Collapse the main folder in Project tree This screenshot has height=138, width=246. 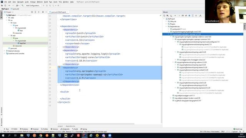click(9, 23)
